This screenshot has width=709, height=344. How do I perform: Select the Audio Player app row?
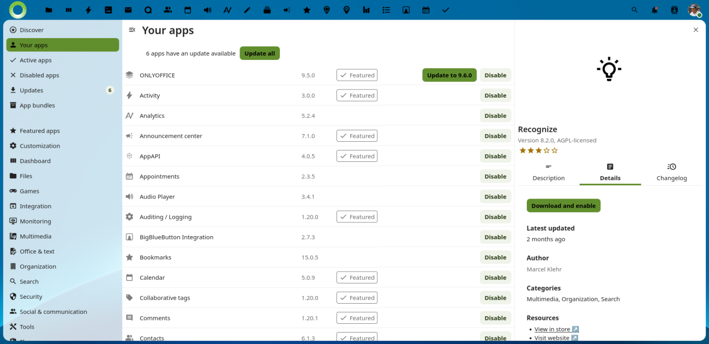pos(318,197)
